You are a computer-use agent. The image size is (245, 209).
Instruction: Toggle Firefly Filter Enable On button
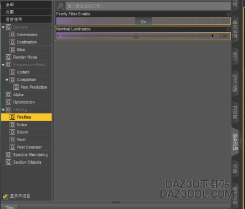coord(143,21)
